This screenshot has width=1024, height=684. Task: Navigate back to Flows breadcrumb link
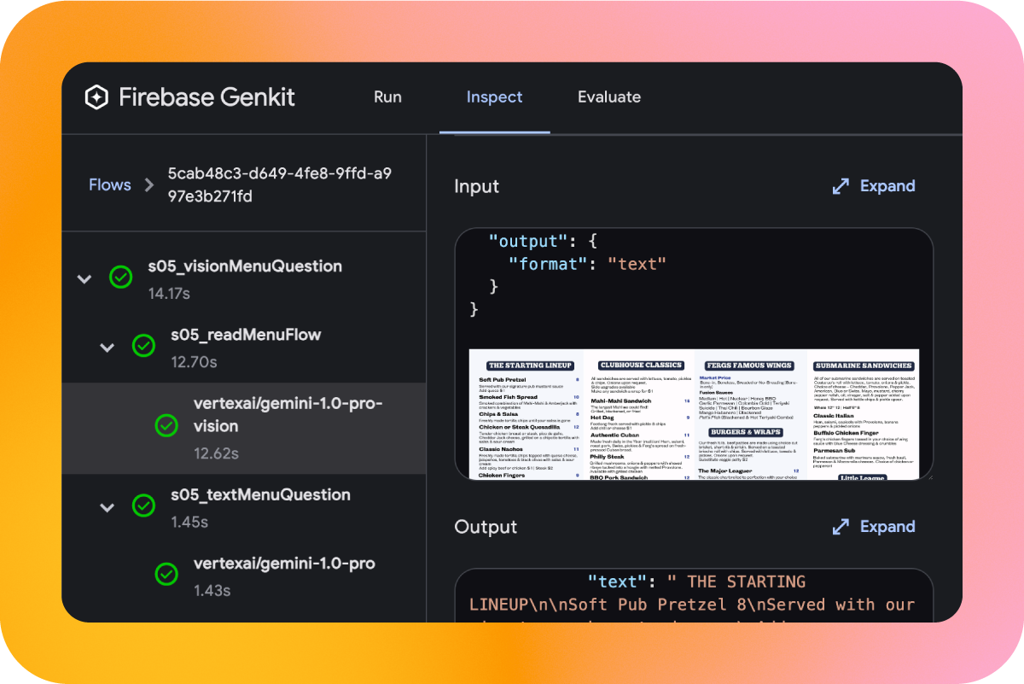(110, 185)
